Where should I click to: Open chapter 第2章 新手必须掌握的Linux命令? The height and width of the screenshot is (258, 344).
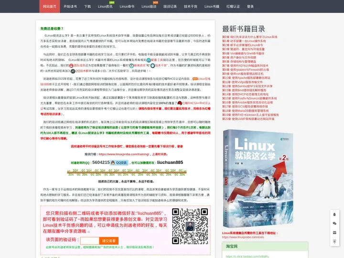[242, 45]
